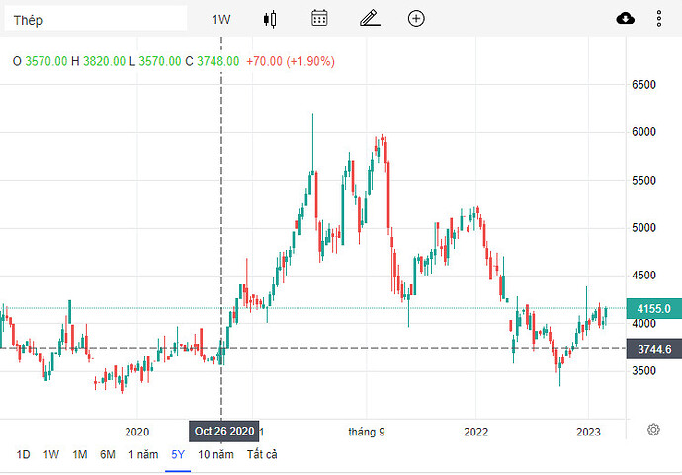Open the three-dot more options menu

[659, 18]
